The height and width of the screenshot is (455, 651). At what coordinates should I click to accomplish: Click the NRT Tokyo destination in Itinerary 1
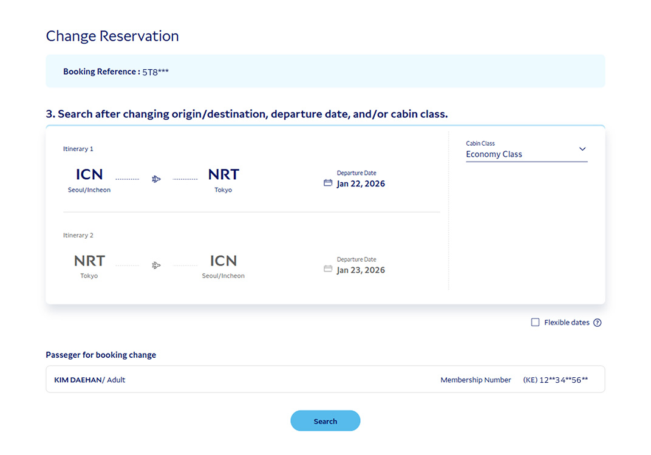coord(223,179)
